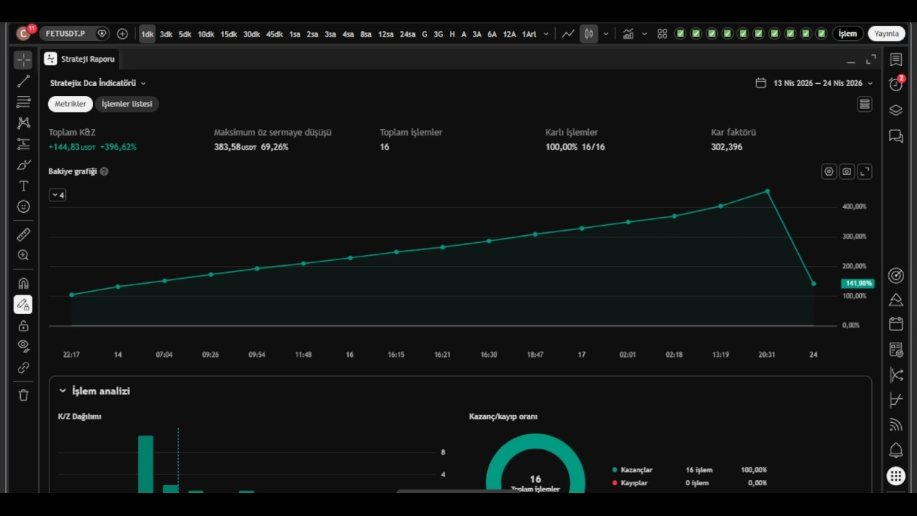
Task: Open the date range 13 Nis 2026 dropdown
Action: [815, 83]
